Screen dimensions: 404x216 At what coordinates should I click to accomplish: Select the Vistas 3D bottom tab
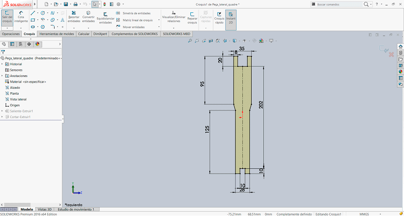tap(44, 209)
